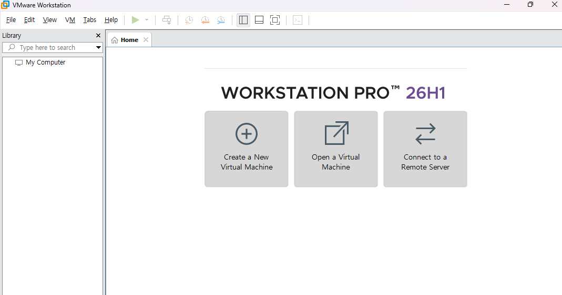The height and width of the screenshot is (295, 562).
Task: Open the Edit menu
Action: (x=29, y=20)
